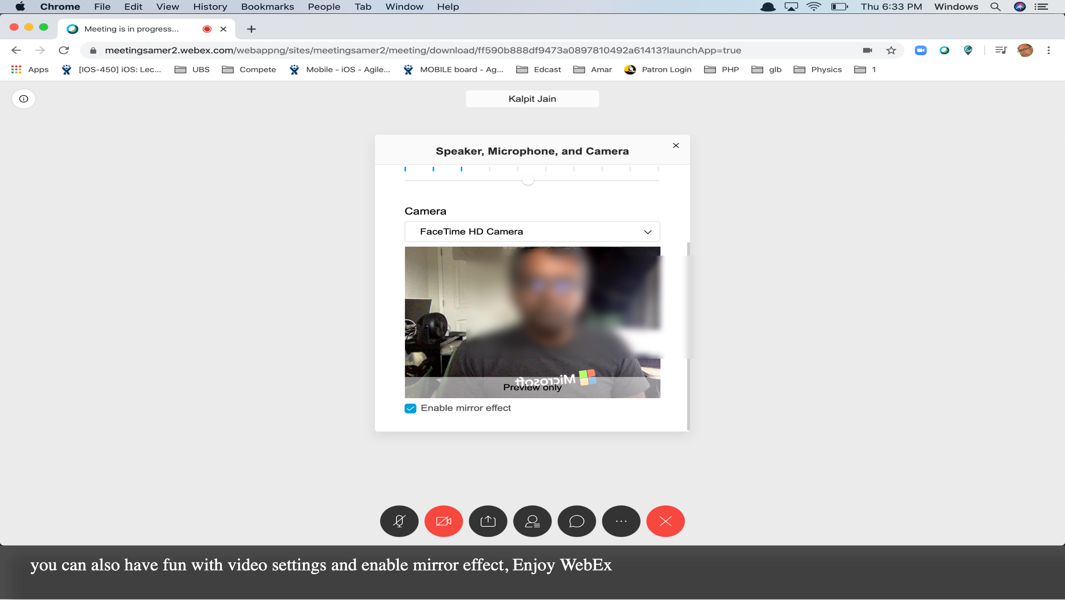Open the Bookmarks menu
The image size is (1065, 600).
pyautogui.click(x=267, y=7)
